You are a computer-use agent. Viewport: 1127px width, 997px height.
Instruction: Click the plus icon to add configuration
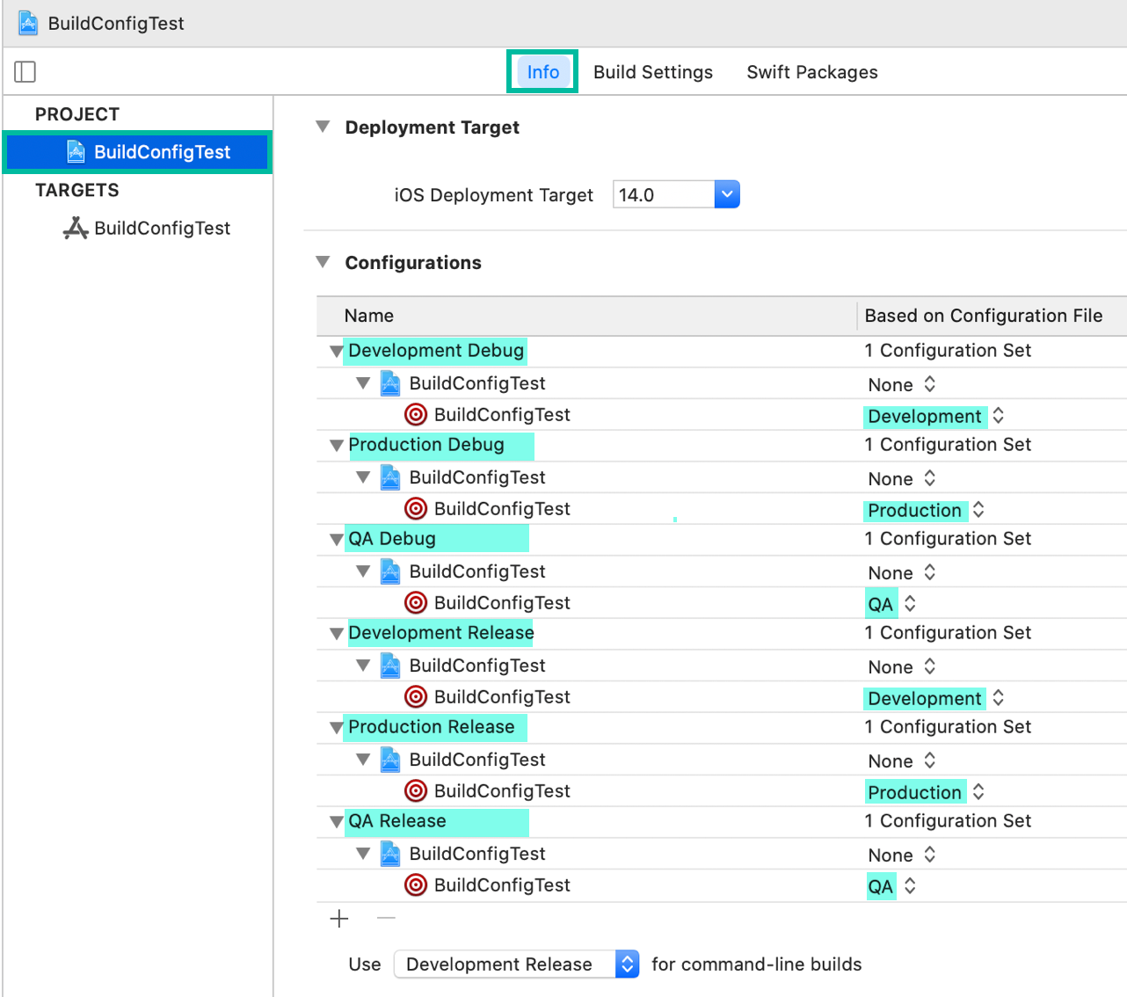pos(339,919)
